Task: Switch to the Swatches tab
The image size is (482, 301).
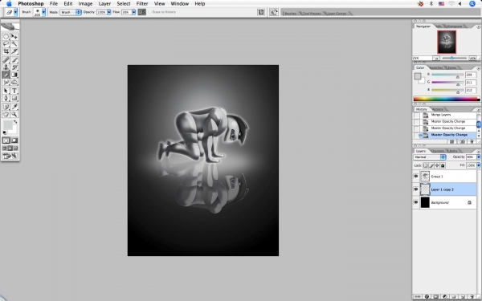Action: pyautogui.click(x=436, y=67)
